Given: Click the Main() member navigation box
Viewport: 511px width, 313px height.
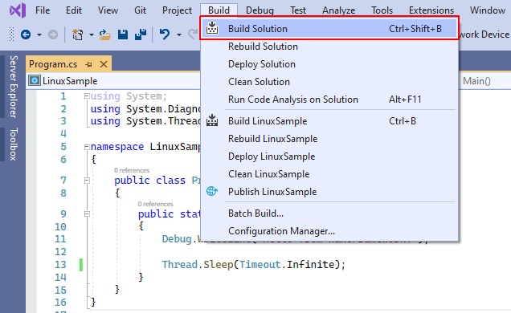Looking at the screenshot, I should (x=485, y=81).
